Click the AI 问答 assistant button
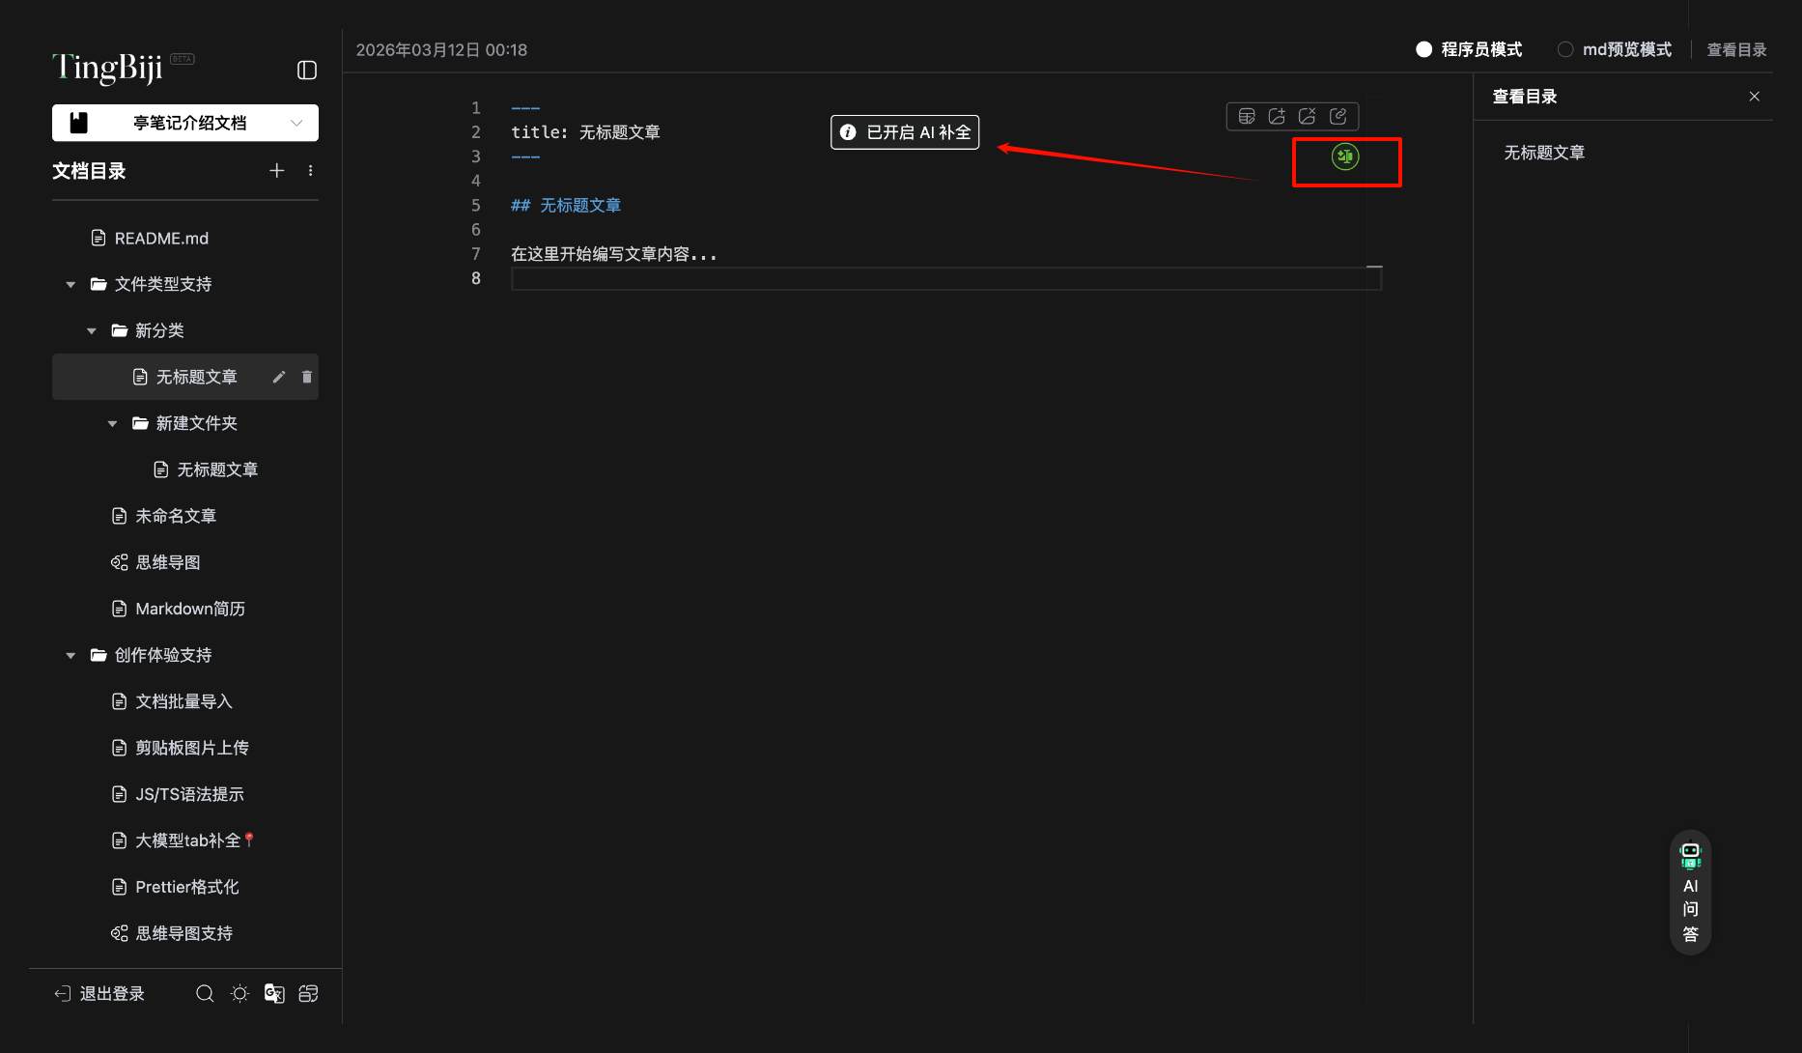The width and height of the screenshot is (1802, 1053). [x=1690, y=893]
